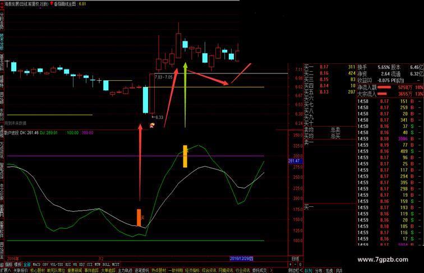Image resolution: width=424 pixels, height=273 pixels.
Task: Click the 散户波段 indicator name label
Action: (12, 133)
